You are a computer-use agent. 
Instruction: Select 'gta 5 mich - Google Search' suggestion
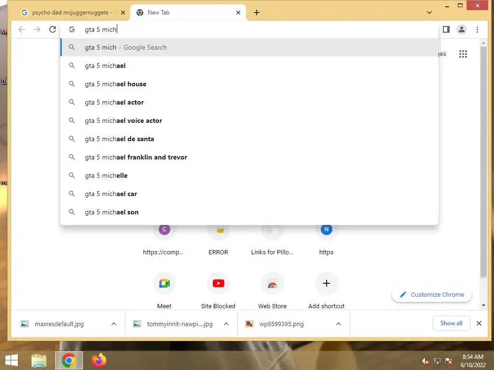tap(249, 47)
